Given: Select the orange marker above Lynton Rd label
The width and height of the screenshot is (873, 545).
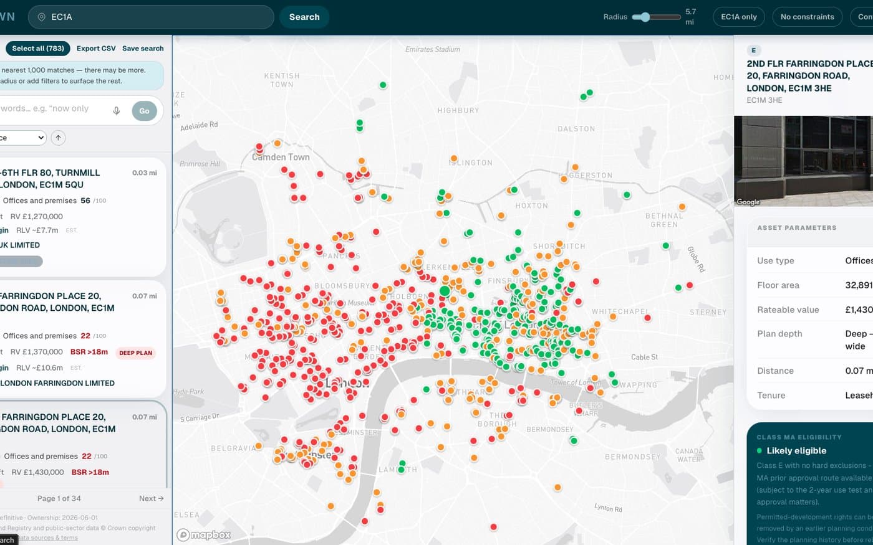Looking at the screenshot, I should coord(557,487).
